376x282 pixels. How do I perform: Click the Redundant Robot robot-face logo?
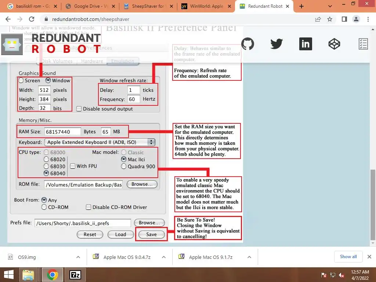12,44
